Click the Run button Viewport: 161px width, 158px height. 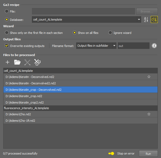coord(148,153)
